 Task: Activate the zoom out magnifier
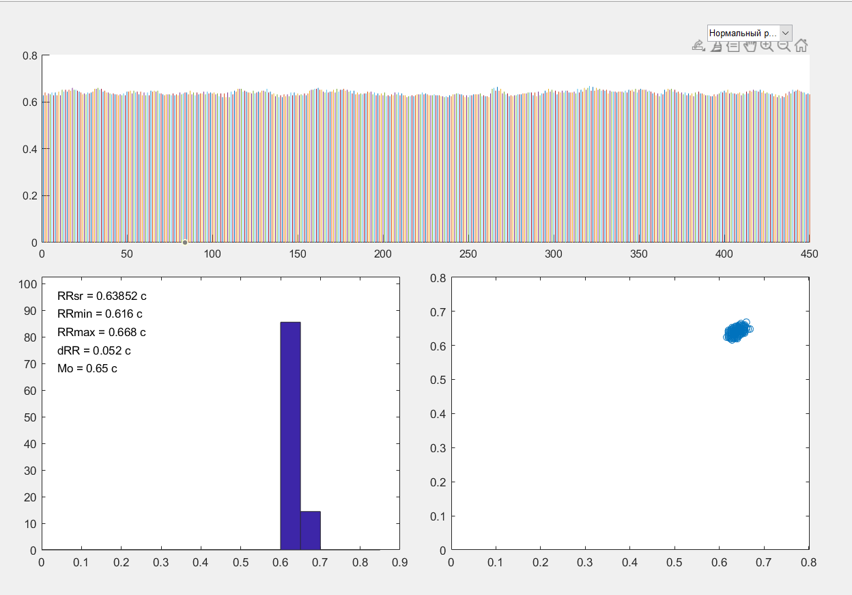click(x=784, y=46)
